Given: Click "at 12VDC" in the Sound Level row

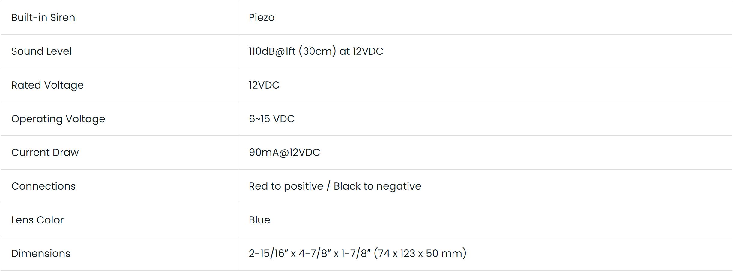Looking at the screenshot, I should 361,51.
